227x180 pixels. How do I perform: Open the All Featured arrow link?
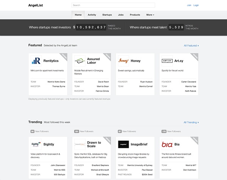(191, 46)
